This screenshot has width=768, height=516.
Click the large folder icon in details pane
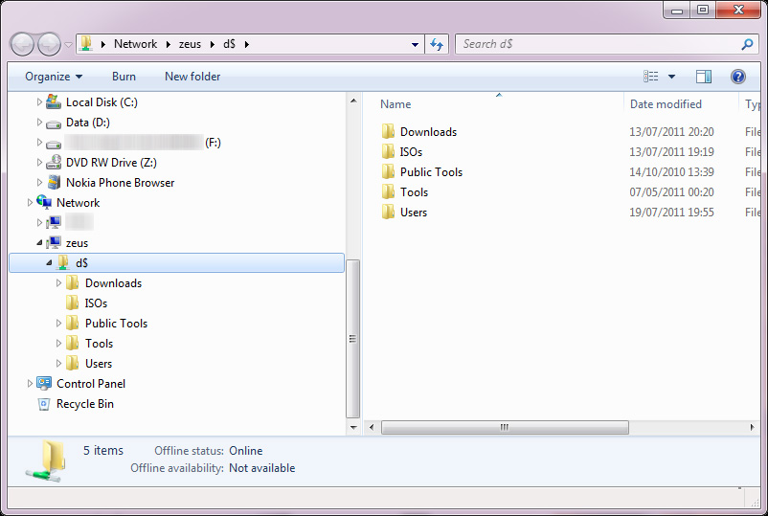(46, 460)
